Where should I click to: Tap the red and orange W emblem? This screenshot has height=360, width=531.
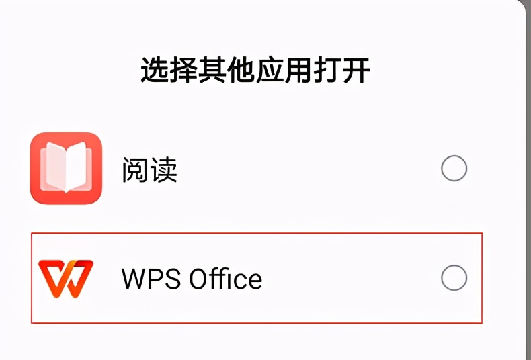[x=66, y=279]
